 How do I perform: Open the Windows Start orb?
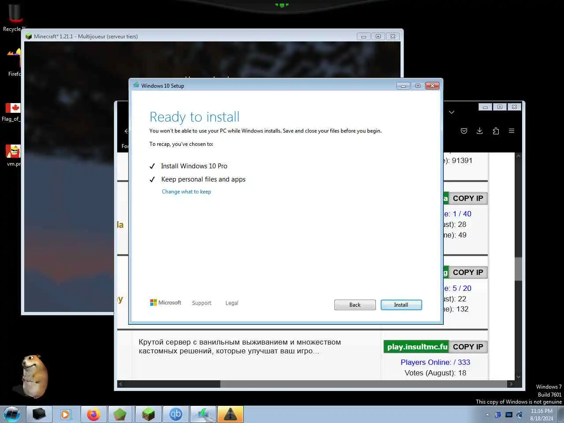click(x=12, y=414)
